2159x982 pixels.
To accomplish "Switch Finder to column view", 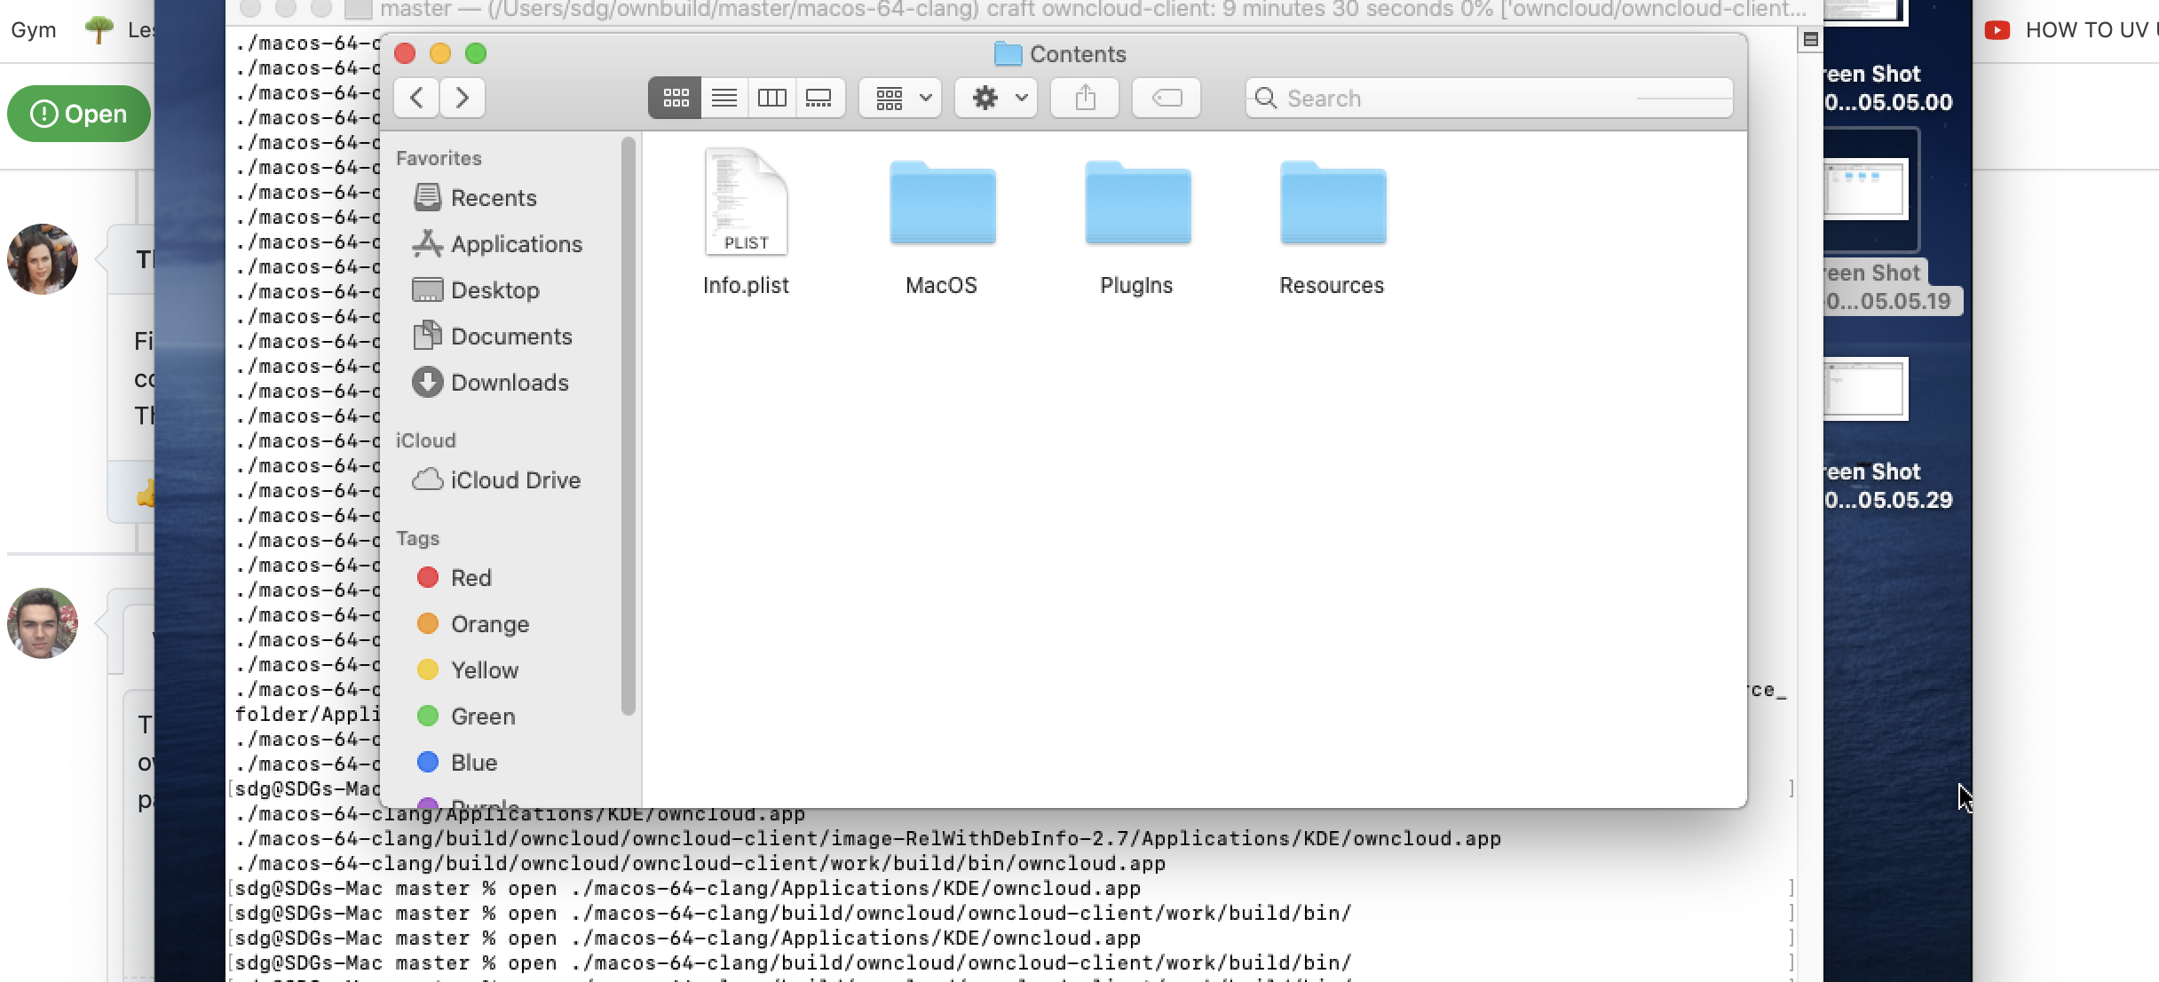I will click(771, 98).
